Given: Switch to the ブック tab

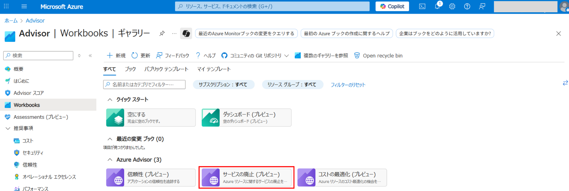Looking at the screenshot, I should click(x=130, y=69).
